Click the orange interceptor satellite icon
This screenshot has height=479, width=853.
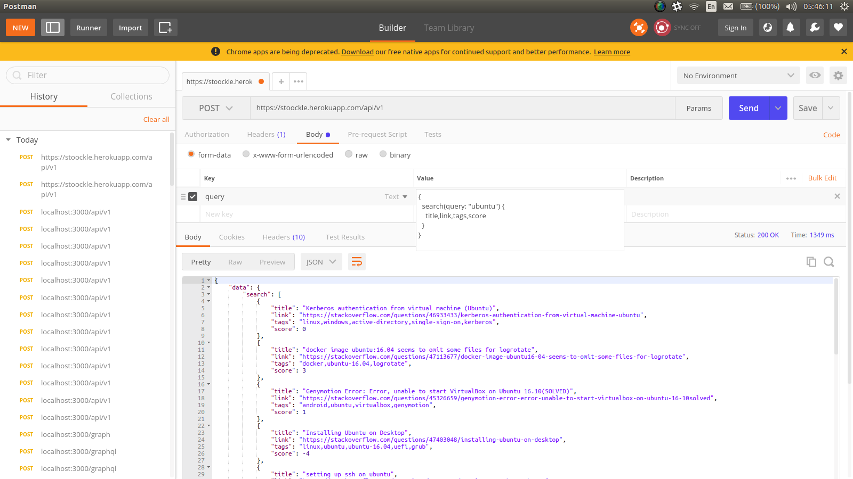pos(639,28)
